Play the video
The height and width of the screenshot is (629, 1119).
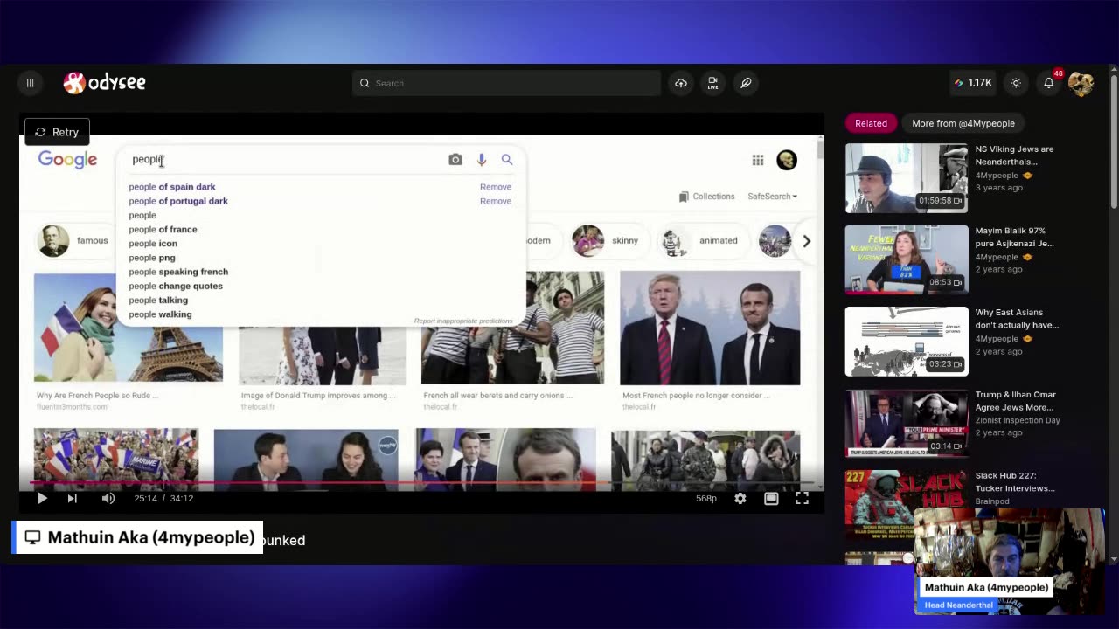tap(42, 498)
